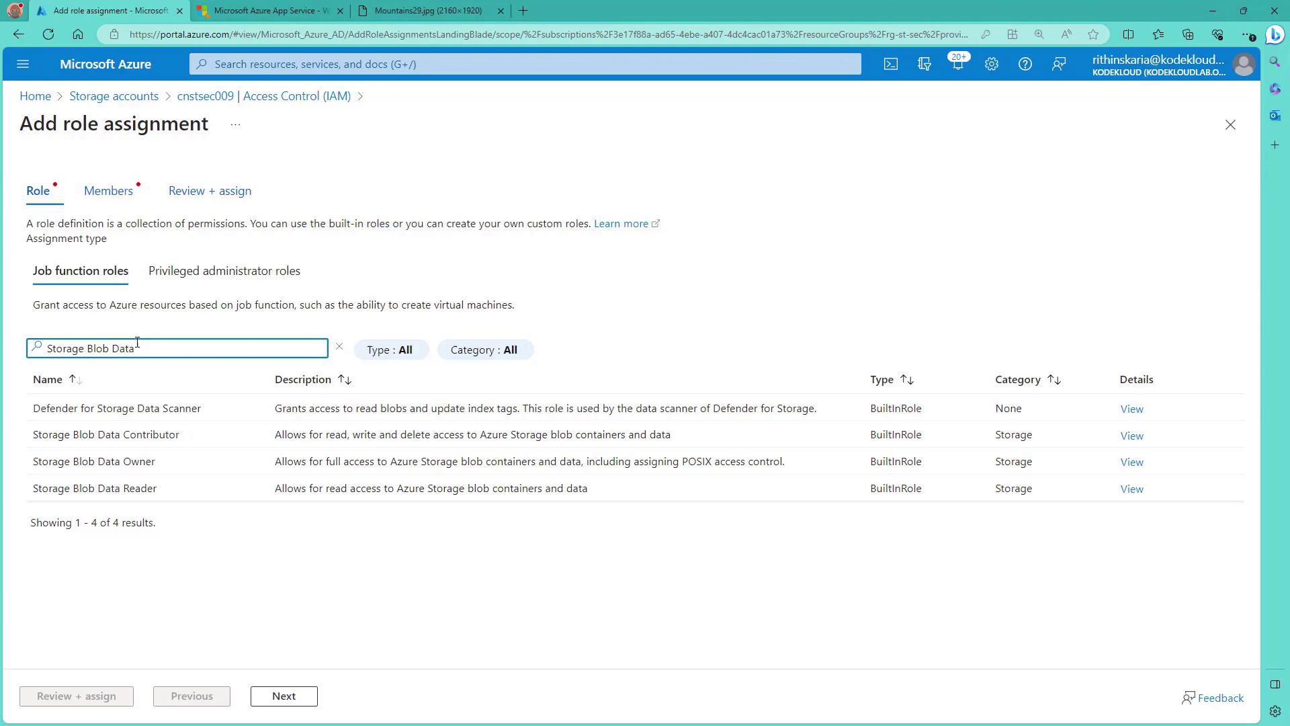Viewport: 1290px width, 726px height.
Task: Select Storage Blob Data Contributor role row
Action: (x=106, y=435)
